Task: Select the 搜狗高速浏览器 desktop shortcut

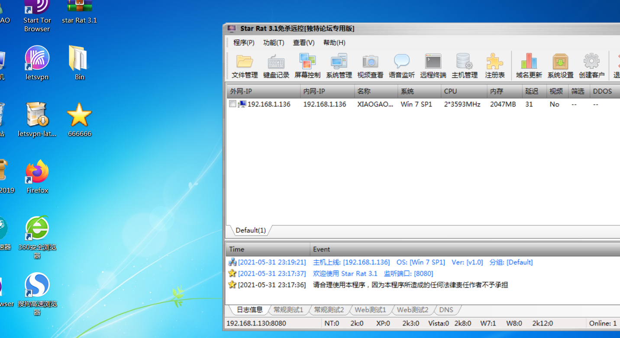Action: (37, 294)
